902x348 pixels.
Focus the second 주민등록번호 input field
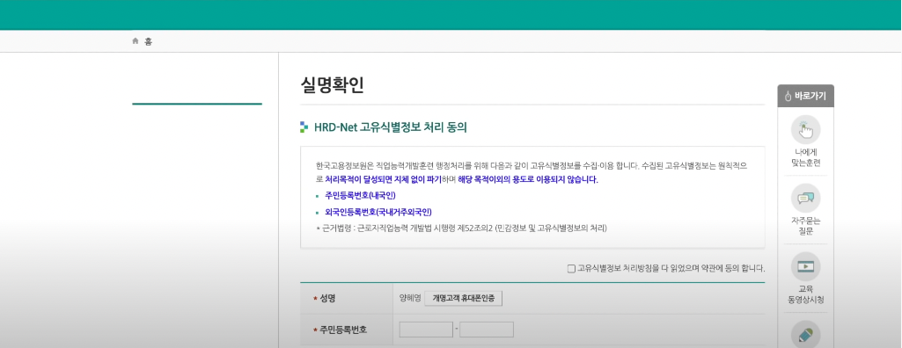click(487, 330)
